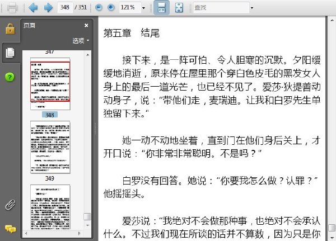
Task: Open the zoom level dropdown arrow
Action: [143, 8]
